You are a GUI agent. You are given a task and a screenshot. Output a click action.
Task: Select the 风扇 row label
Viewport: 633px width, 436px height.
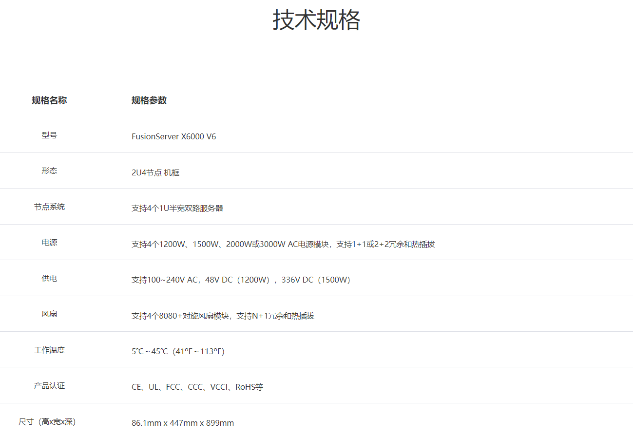point(49,314)
